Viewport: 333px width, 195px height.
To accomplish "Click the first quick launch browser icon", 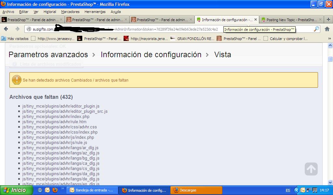I will tap(40, 190).
